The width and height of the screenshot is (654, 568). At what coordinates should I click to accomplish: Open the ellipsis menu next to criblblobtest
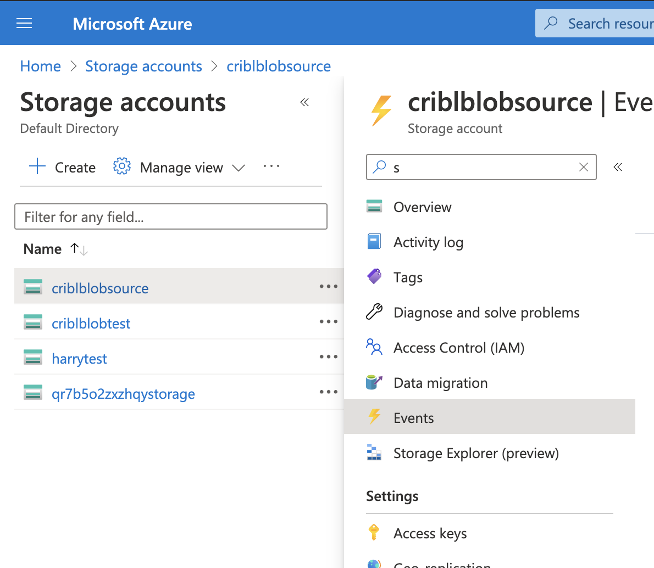[328, 321]
